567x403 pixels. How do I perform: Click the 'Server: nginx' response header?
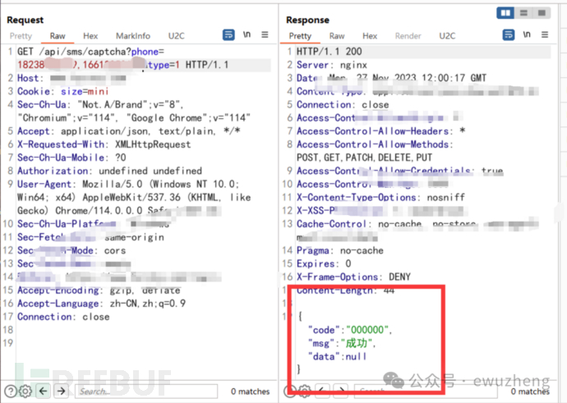332,65
